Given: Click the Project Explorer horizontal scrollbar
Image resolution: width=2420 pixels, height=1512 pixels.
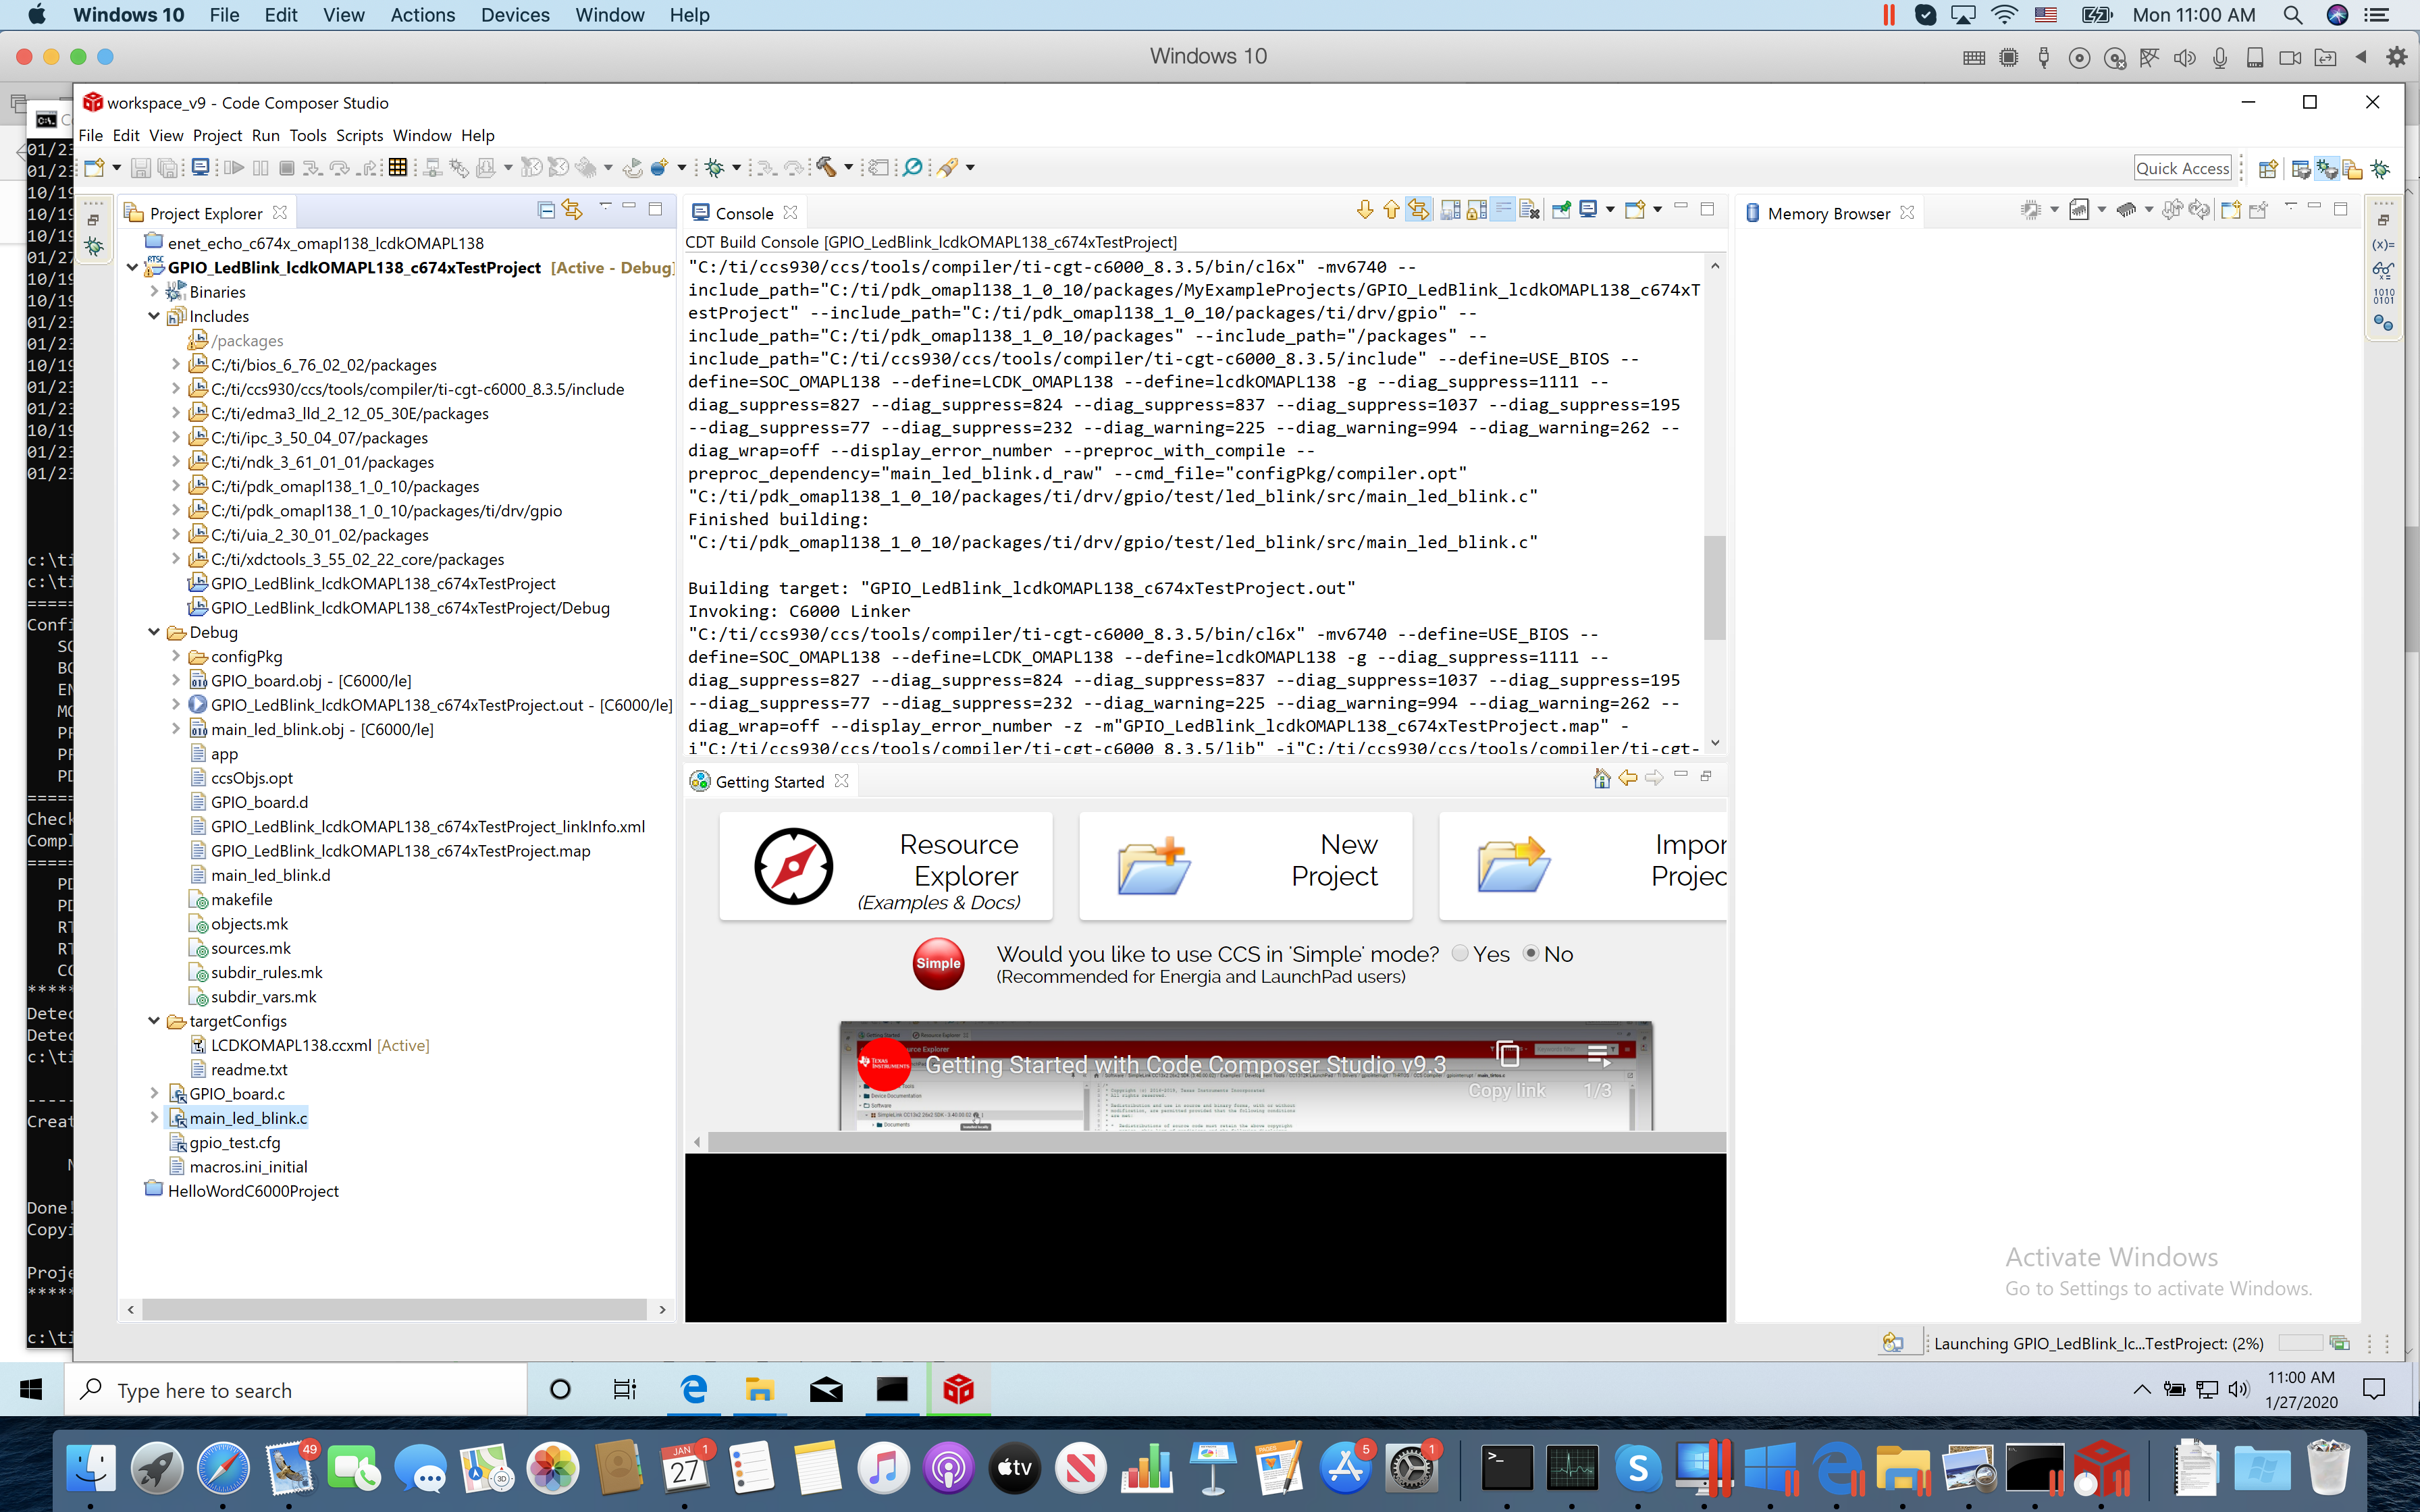Looking at the screenshot, I should point(394,1309).
